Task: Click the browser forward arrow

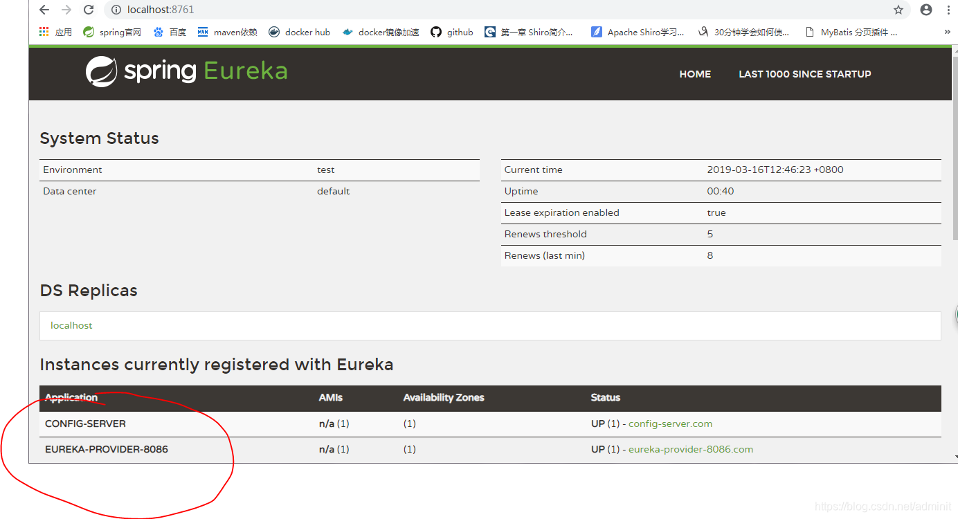Action: coord(66,10)
